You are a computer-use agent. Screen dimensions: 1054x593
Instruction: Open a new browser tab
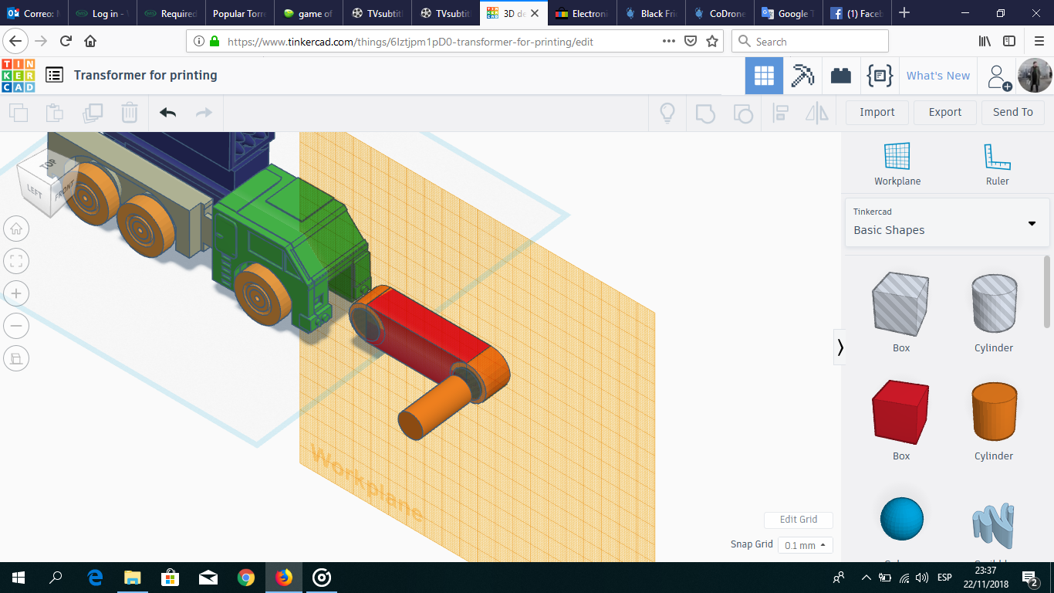(x=904, y=13)
